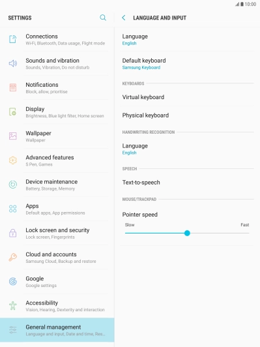Tap the Pointer speed slider handle
The height and width of the screenshot is (347, 260).
pyautogui.click(x=187, y=233)
